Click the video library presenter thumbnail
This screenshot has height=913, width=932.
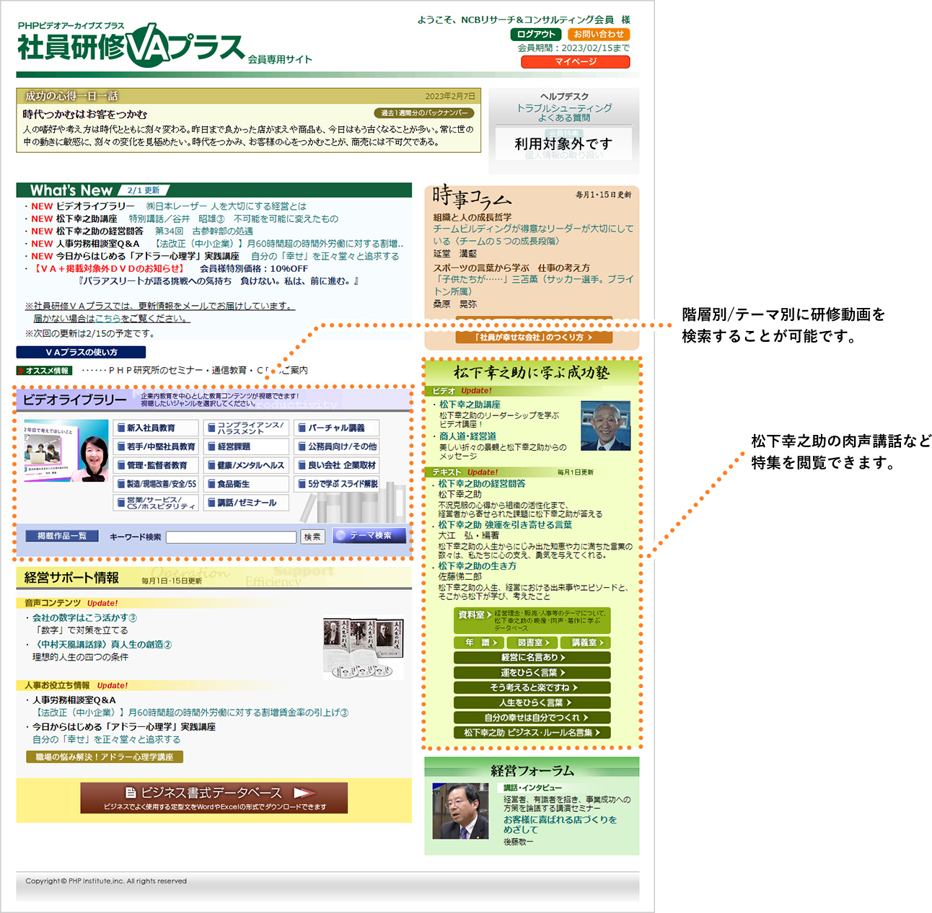[x=66, y=451]
